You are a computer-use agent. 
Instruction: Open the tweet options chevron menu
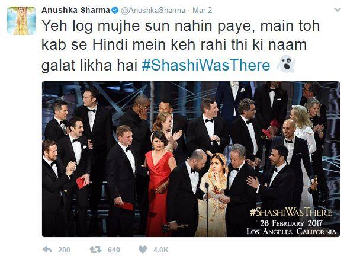[338, 10]
